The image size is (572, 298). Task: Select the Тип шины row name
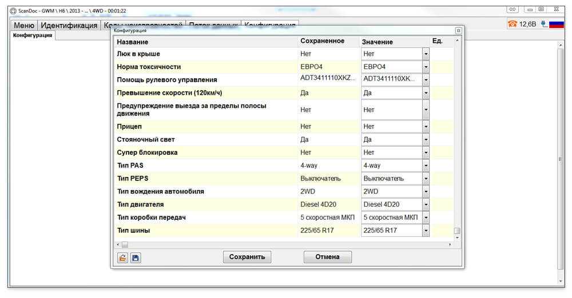click(133, 231)
